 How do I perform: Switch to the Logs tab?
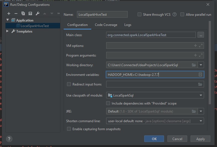click(128, 25)
